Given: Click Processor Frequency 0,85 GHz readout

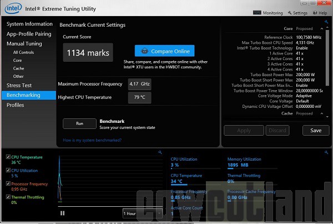Looking at the screenshot, I should click(181, 197).
